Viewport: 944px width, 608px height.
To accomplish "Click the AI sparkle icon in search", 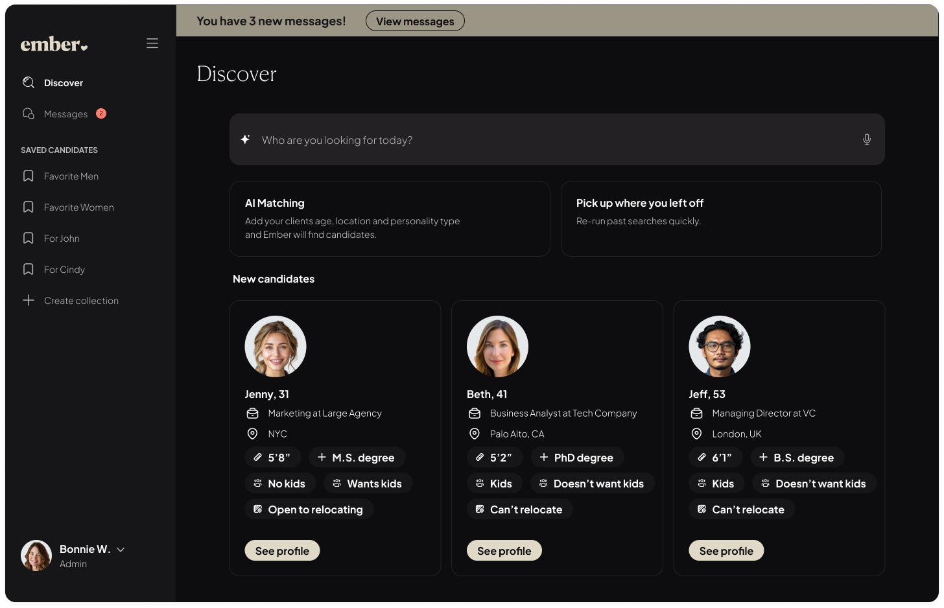I will click(245, 139).
